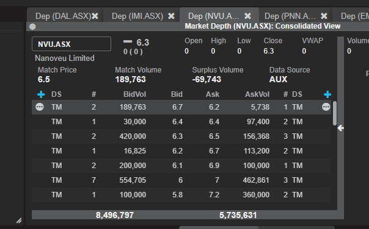Click the ask volume 156,368 cell

(256, 136)
